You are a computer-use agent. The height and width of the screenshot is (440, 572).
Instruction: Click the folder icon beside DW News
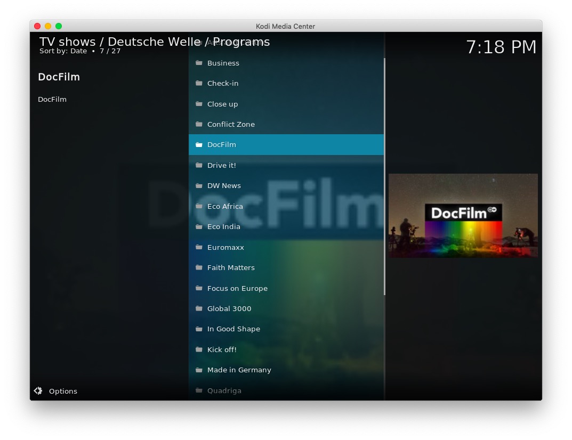[199, 186]
